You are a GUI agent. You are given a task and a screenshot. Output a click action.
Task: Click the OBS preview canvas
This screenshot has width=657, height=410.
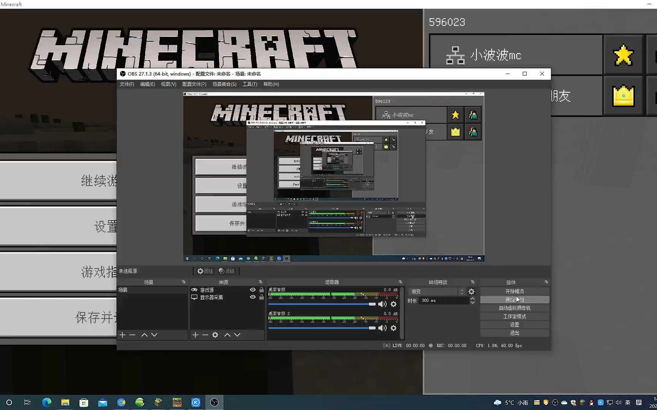(333, 177)
